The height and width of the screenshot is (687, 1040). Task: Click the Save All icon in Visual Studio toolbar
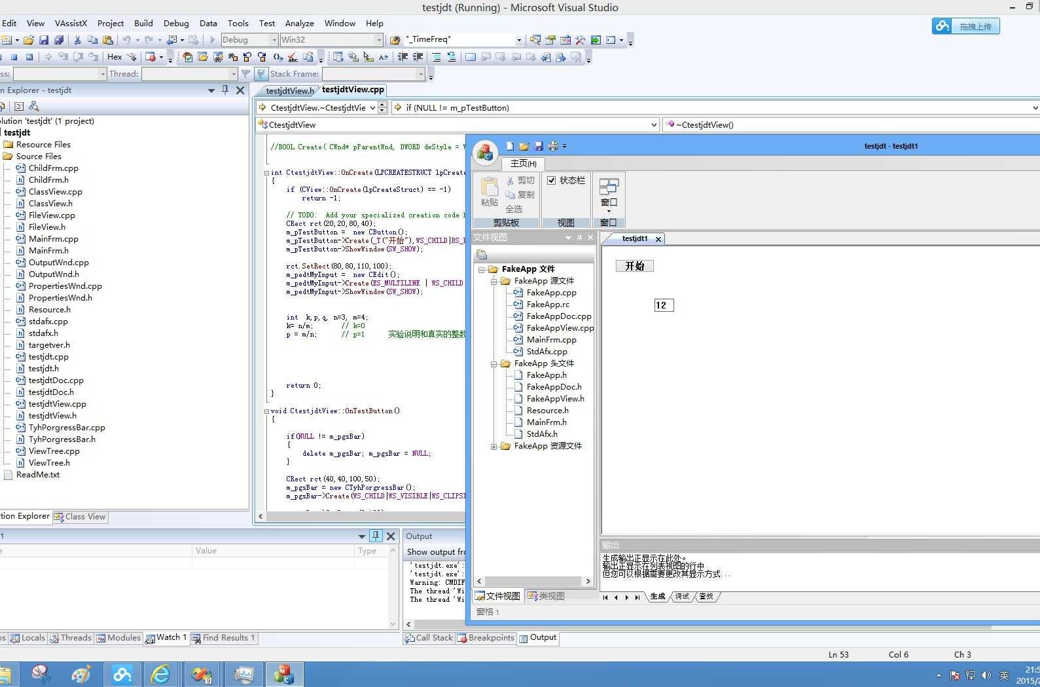[58, 40]
